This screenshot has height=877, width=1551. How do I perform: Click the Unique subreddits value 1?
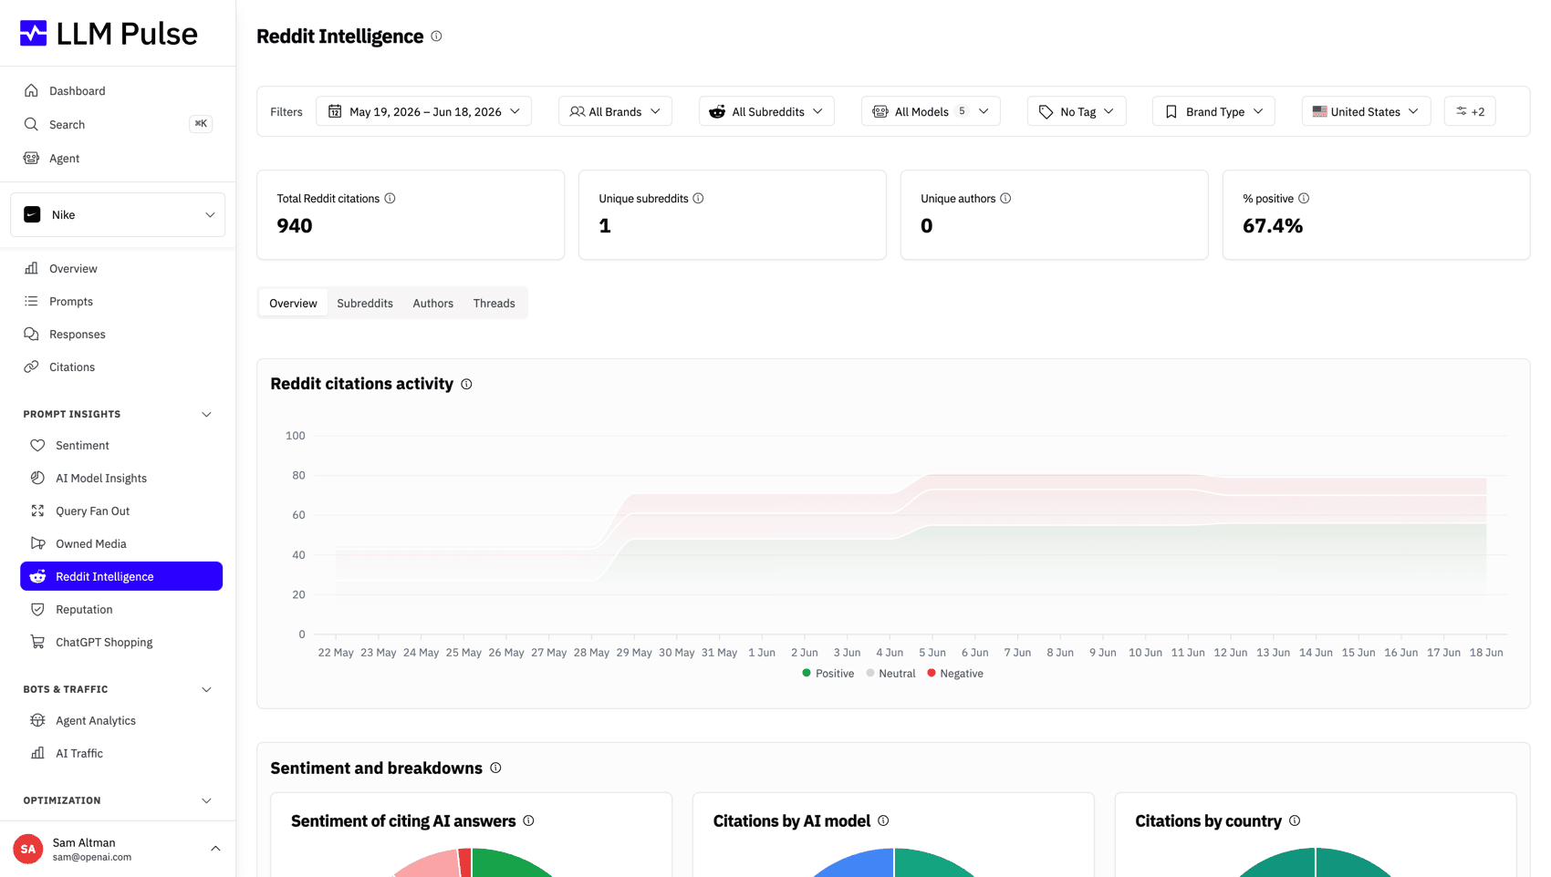[605, 226]
